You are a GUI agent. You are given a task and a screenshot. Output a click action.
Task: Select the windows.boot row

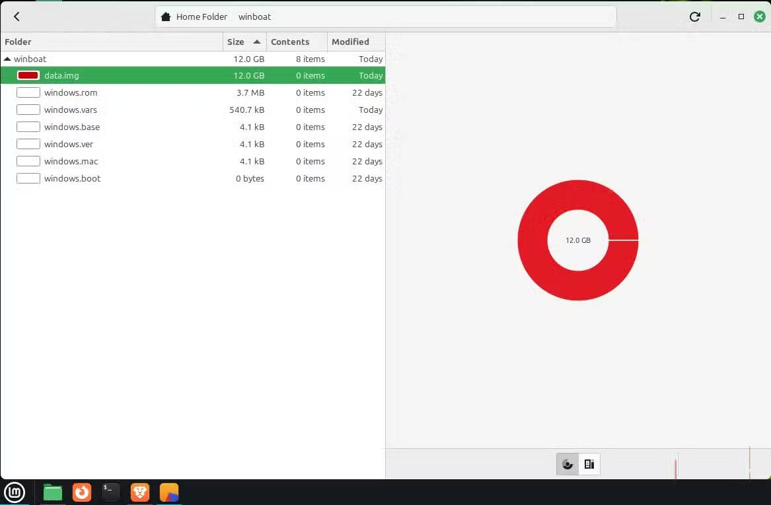tap(73, 178)
